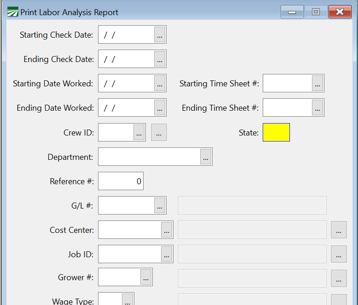Click the Starting Check Date input field
Image resolution: width=358 pixels, height=305 pixels.
pos(126,35)
